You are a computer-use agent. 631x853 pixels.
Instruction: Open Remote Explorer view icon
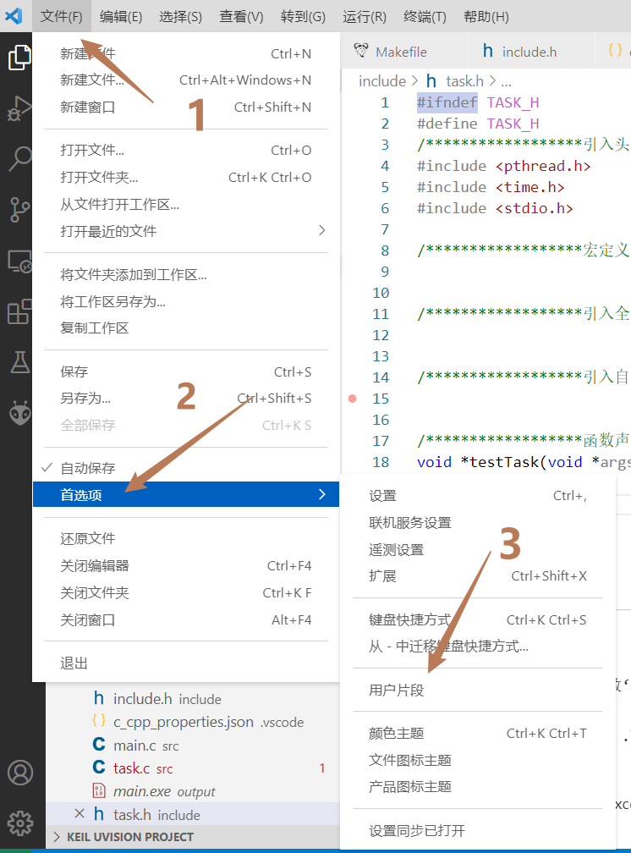click(19, 261)
